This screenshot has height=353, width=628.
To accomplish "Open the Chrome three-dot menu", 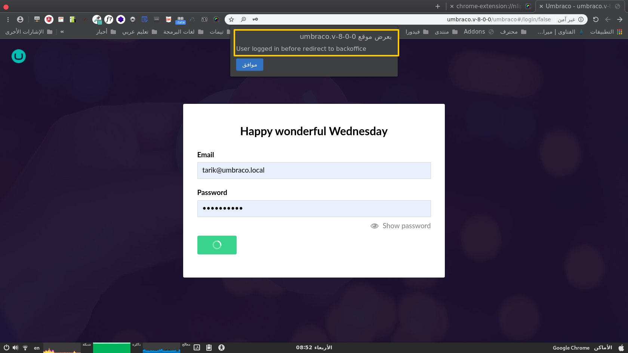I will pyautogui.click(x=8, y=19).
